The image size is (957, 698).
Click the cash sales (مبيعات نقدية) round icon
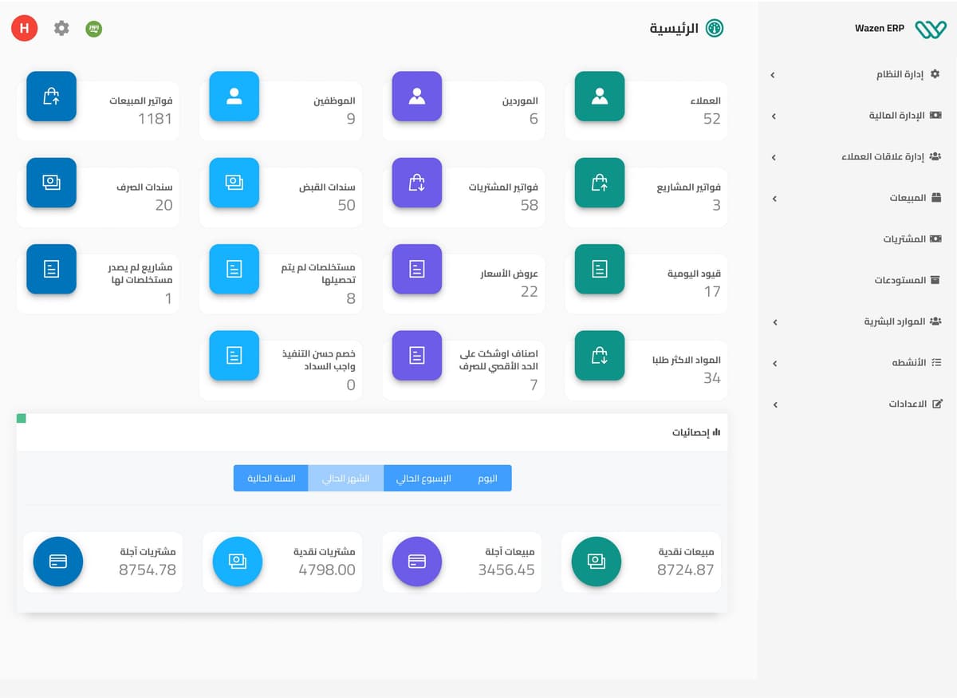click(x=597, y=562)
